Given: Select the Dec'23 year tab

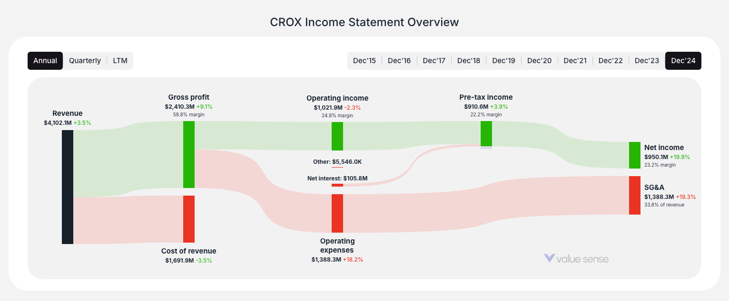Looking at the screenshot, I should [647, 61].
